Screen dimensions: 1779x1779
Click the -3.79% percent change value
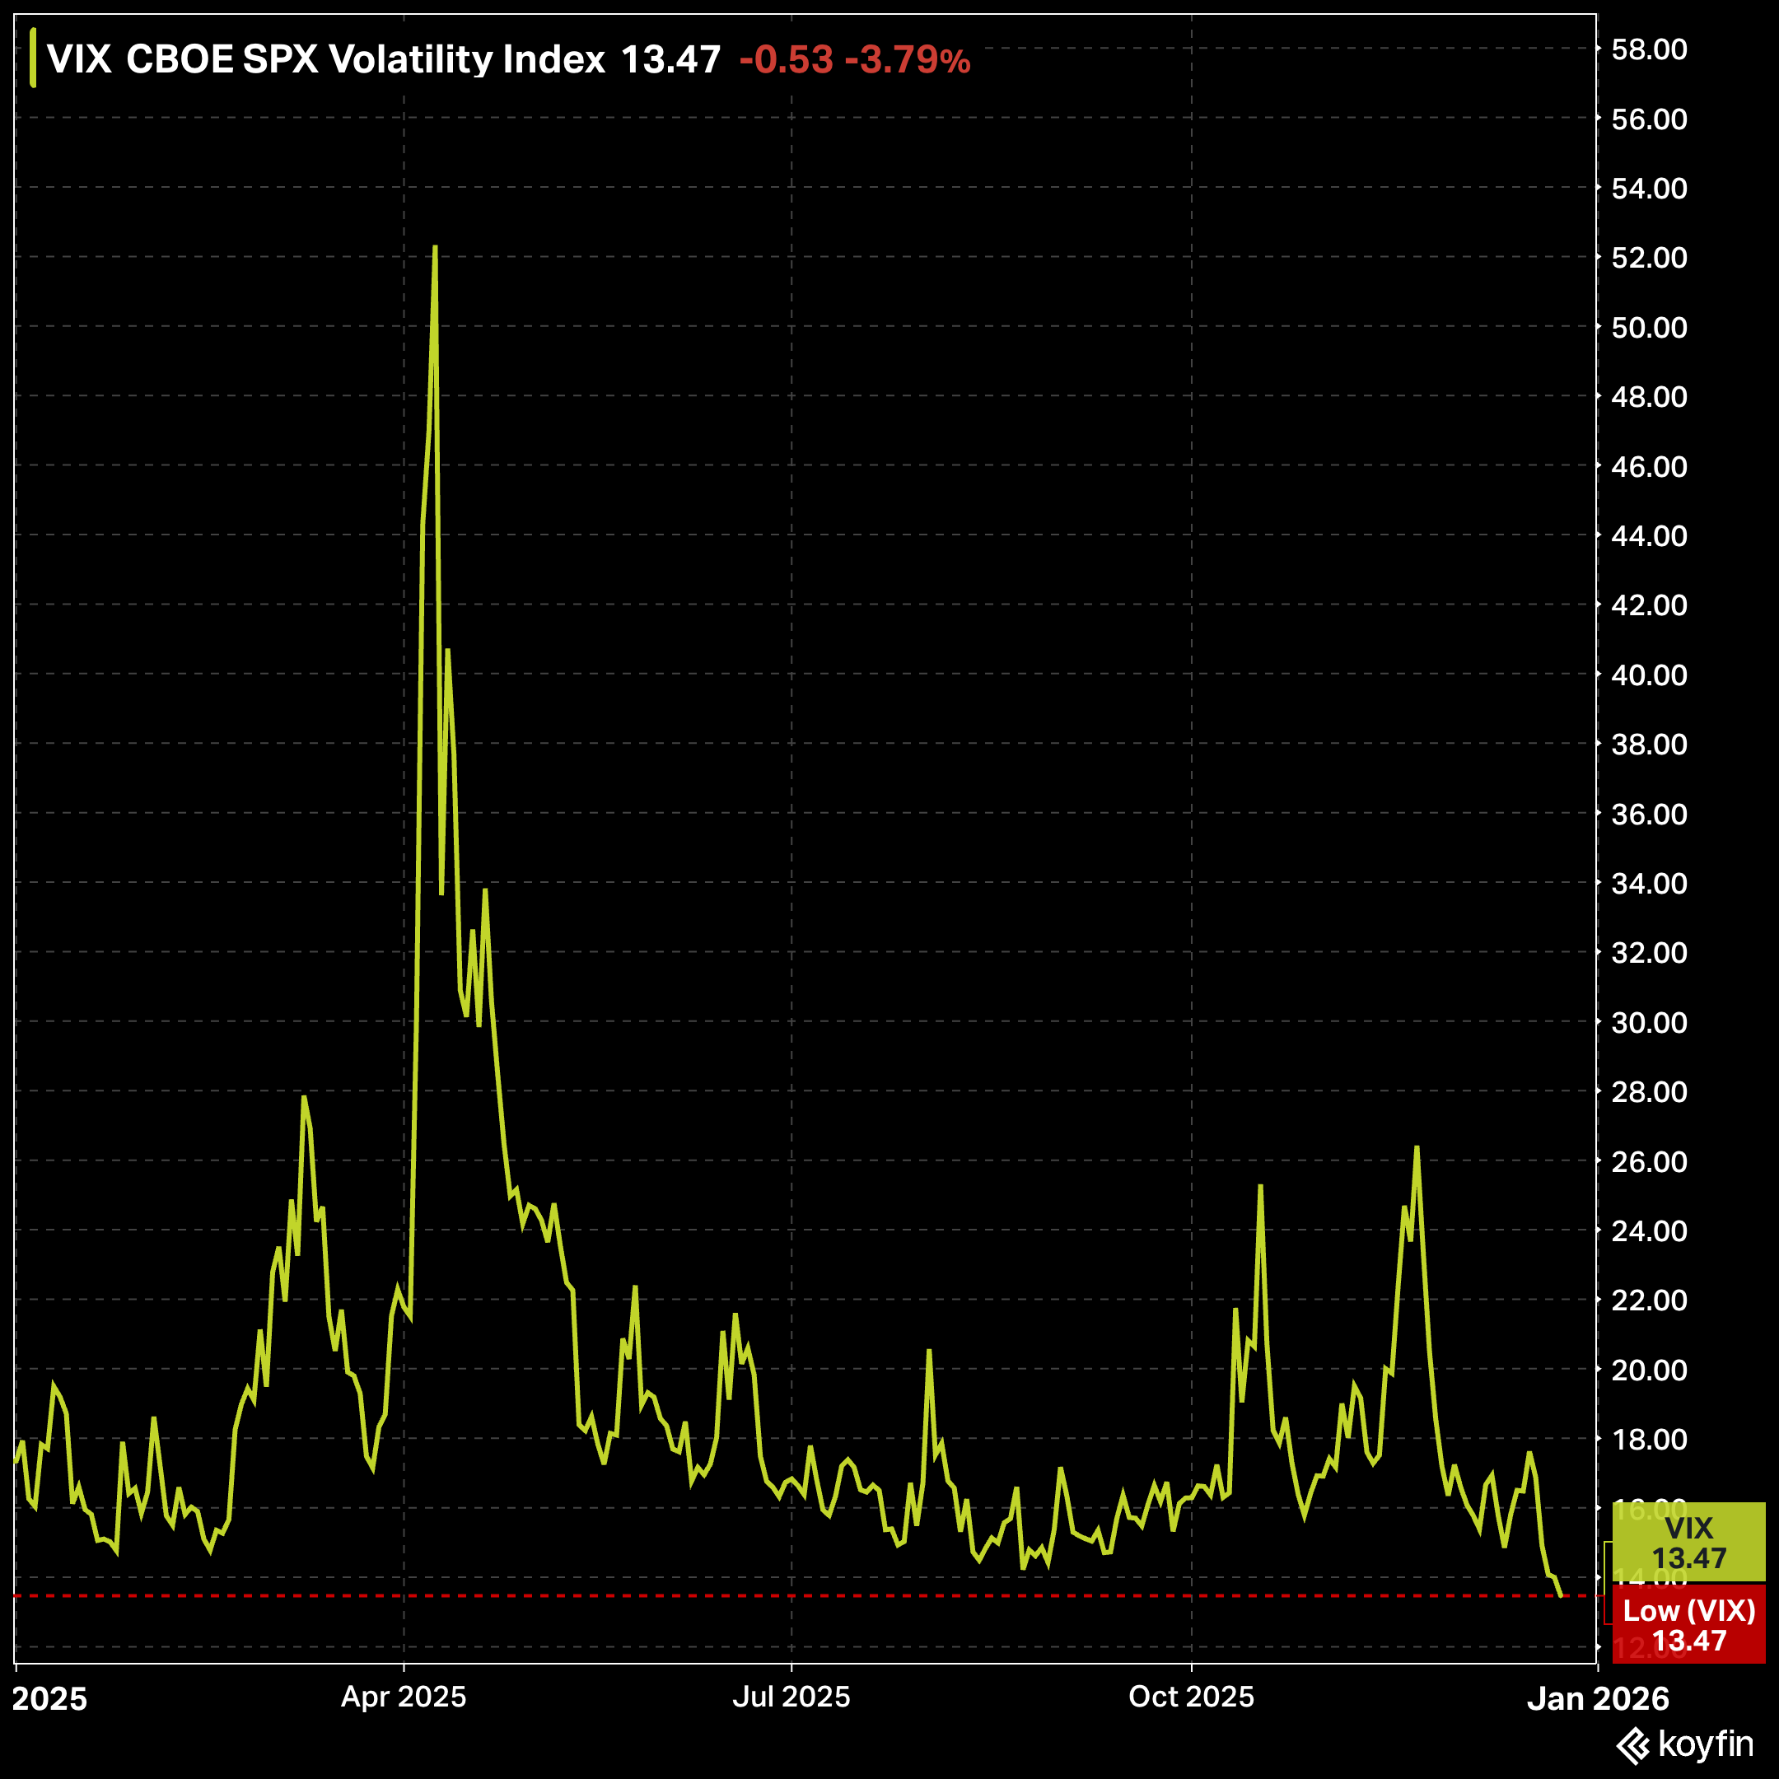[908, 60]
